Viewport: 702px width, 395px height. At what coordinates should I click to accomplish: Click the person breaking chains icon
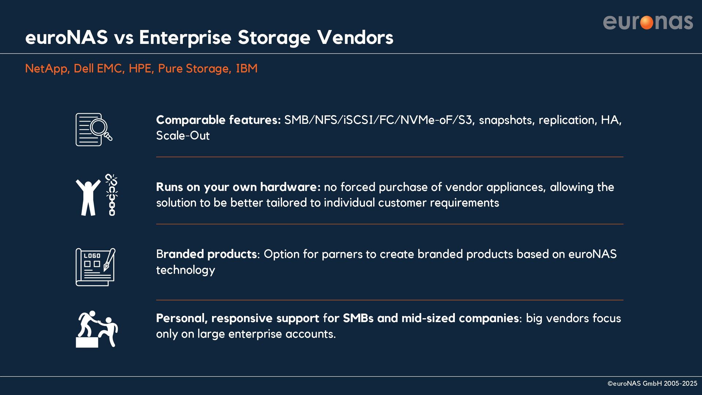point(97,195)
